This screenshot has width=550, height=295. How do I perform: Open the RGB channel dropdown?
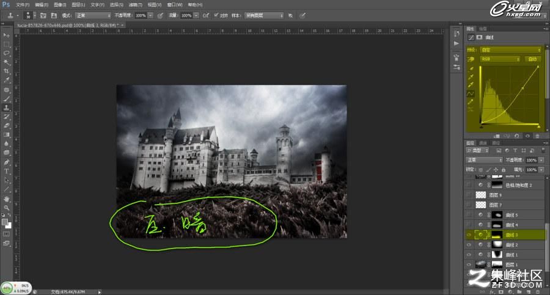(x=499, y=59)
